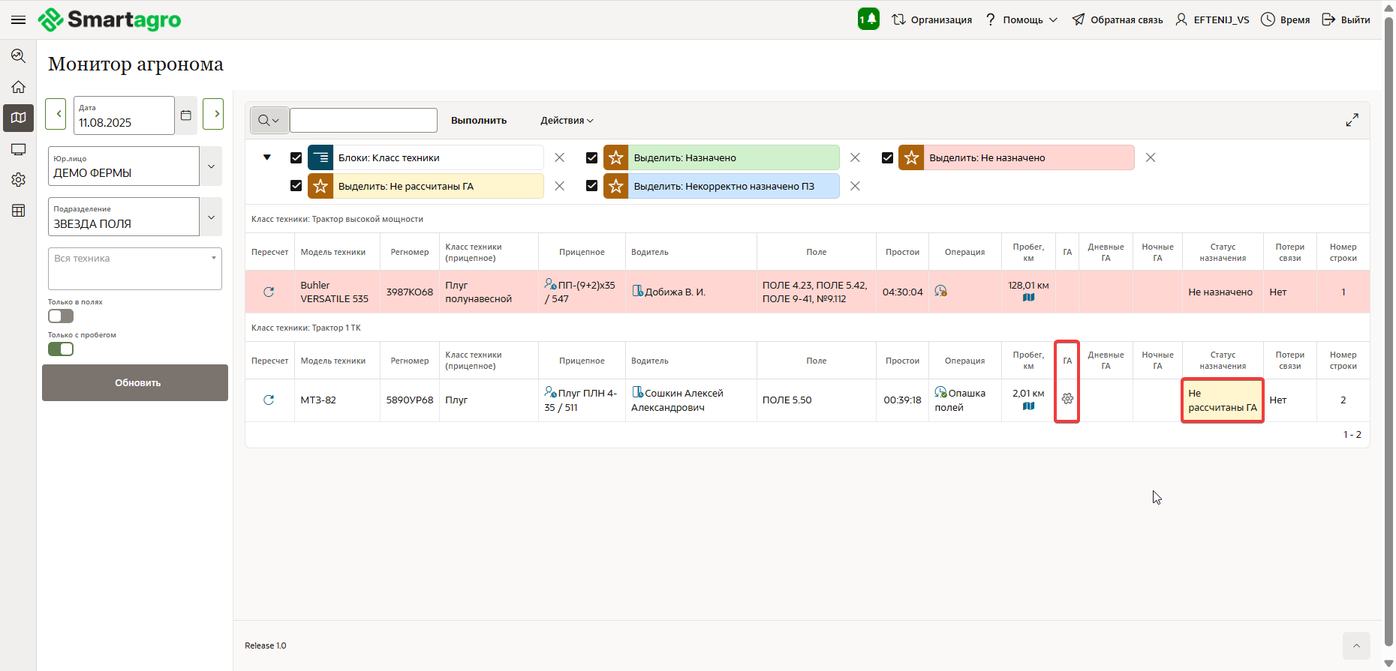The image size is (1396, 671).
Task: Open the calendar date picker icon
Action: point(186,115)
